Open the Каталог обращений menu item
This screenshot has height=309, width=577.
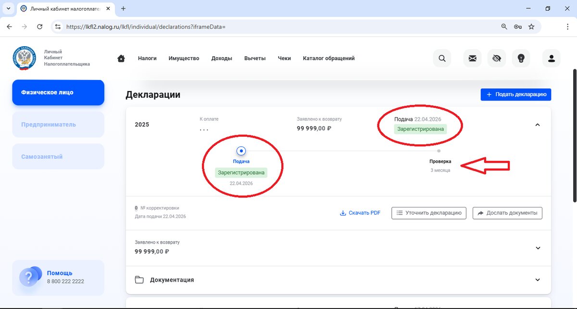[x=328, y=58]
